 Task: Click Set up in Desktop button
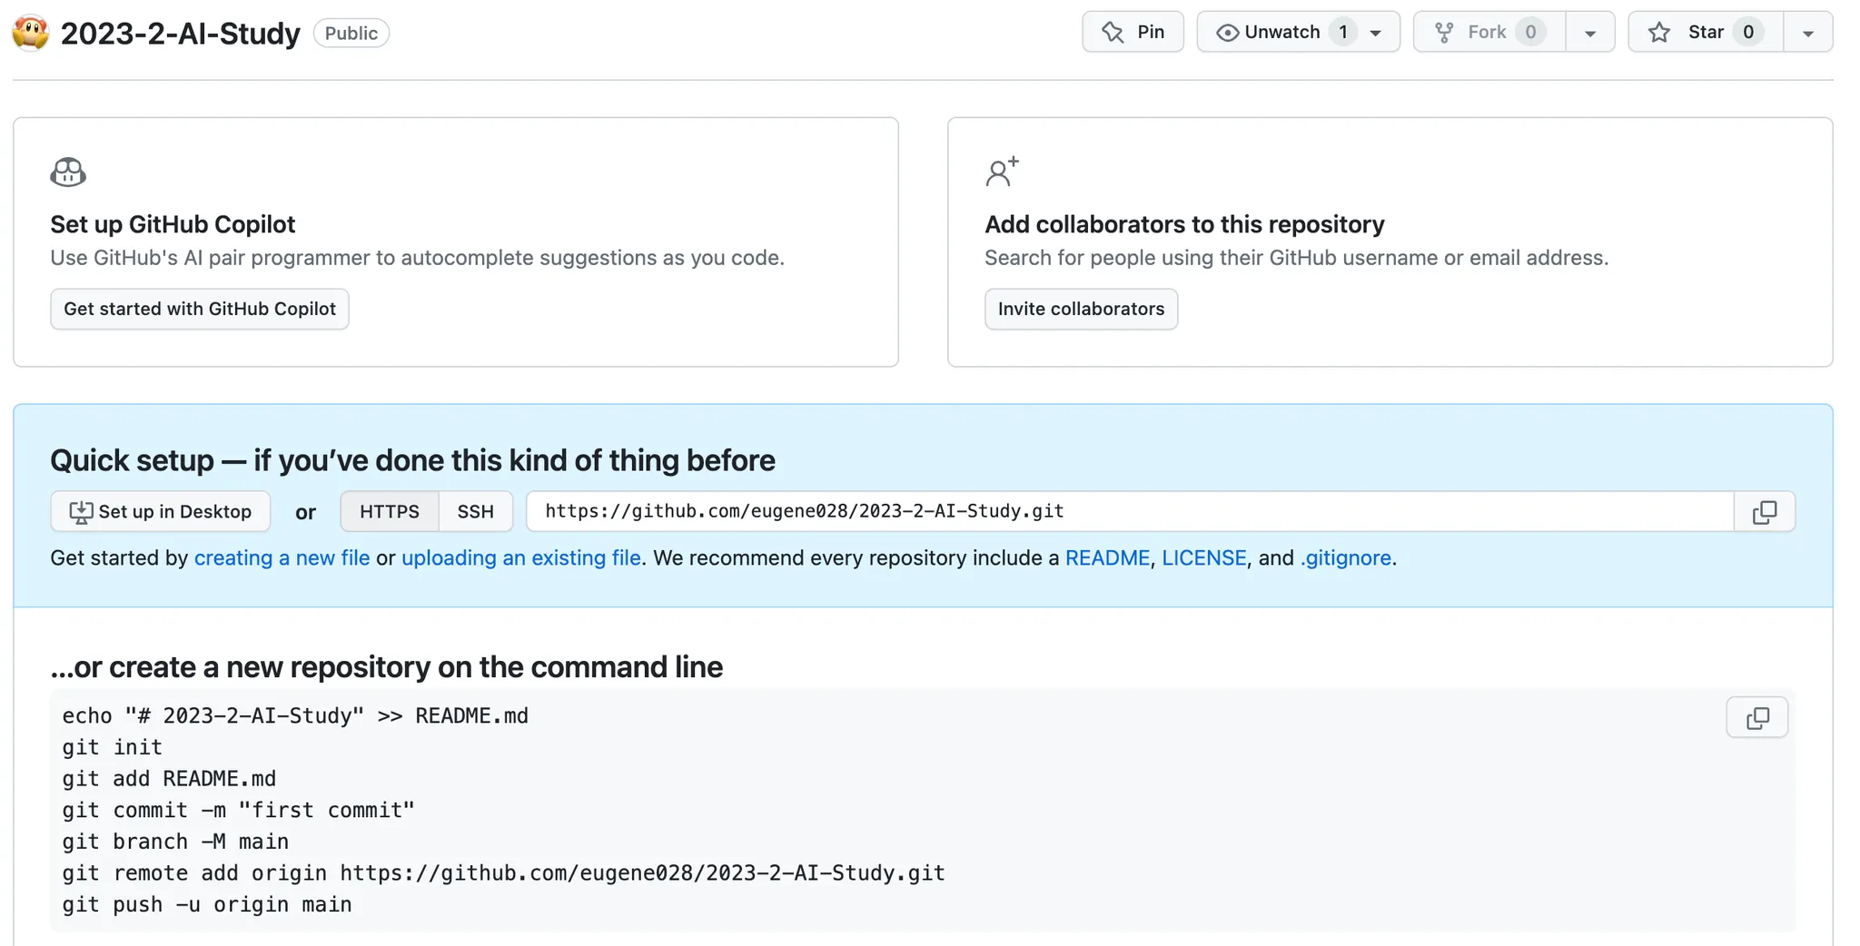[161, 512]
